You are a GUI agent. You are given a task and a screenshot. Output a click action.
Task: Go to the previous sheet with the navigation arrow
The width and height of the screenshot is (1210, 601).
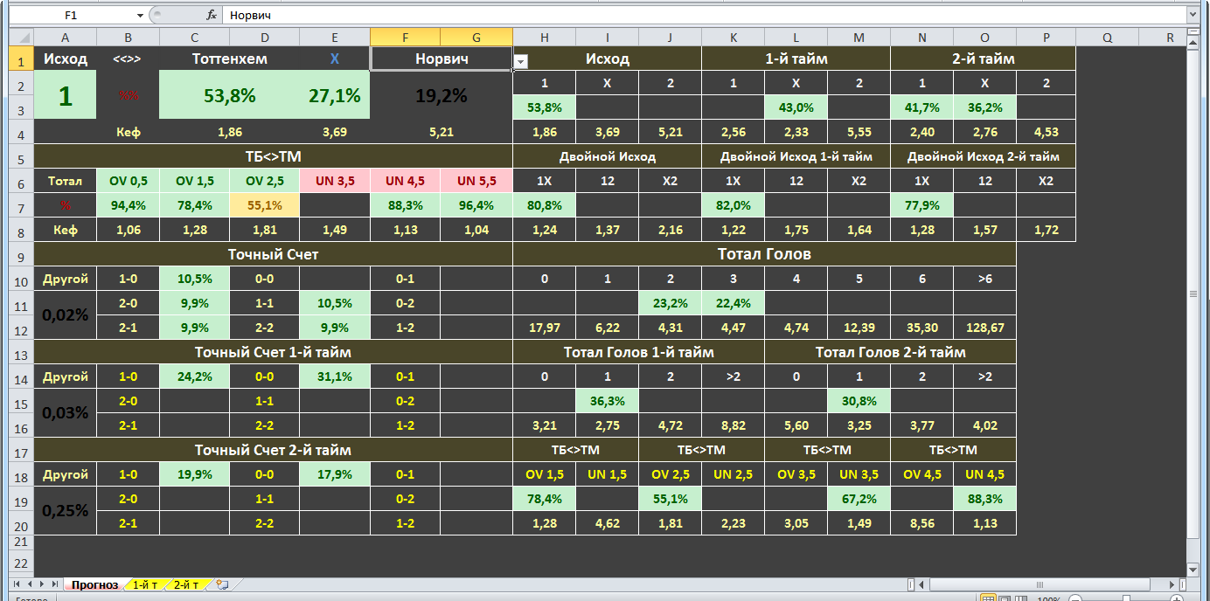[x=29, y=584]
